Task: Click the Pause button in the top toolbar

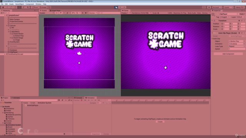Action: click(x=120, y=7)
